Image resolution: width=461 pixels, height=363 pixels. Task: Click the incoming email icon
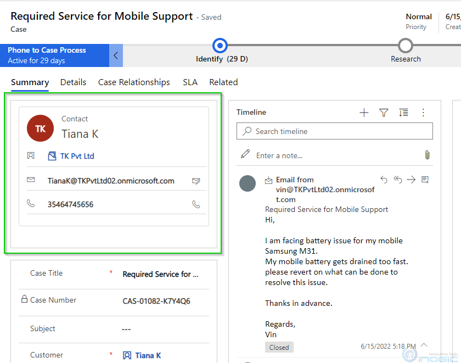(x=269, y=180)
